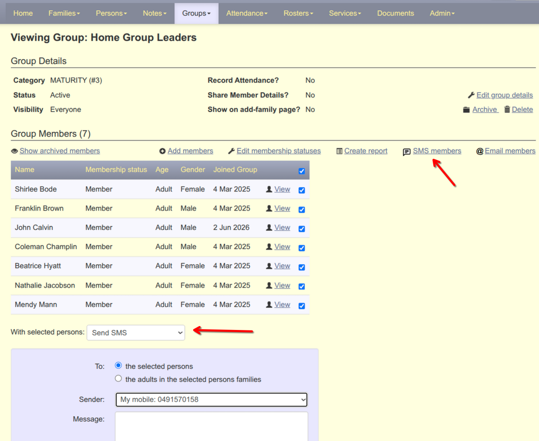Click the 'MATURITY (#3)' category value

[76, 81]
